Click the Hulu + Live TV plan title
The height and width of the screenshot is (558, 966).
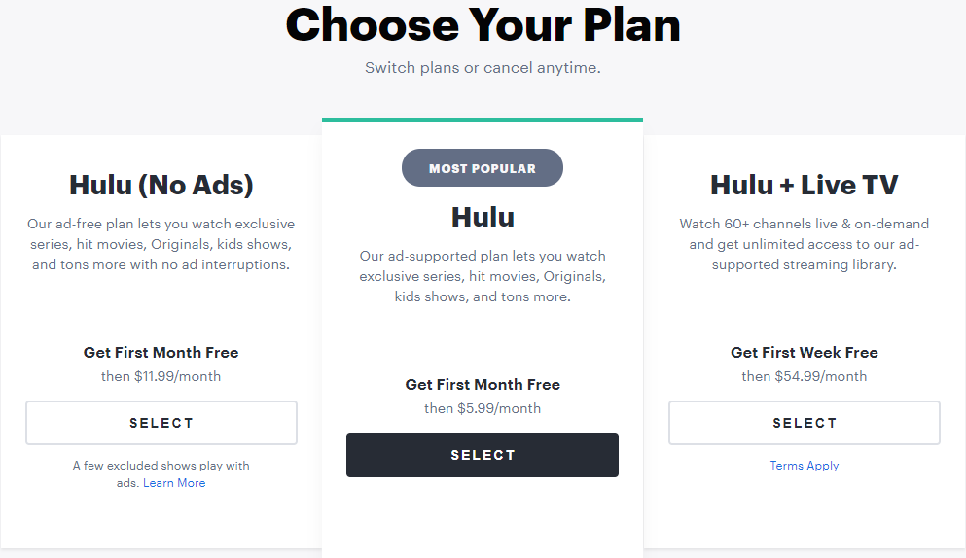[804, 185]
